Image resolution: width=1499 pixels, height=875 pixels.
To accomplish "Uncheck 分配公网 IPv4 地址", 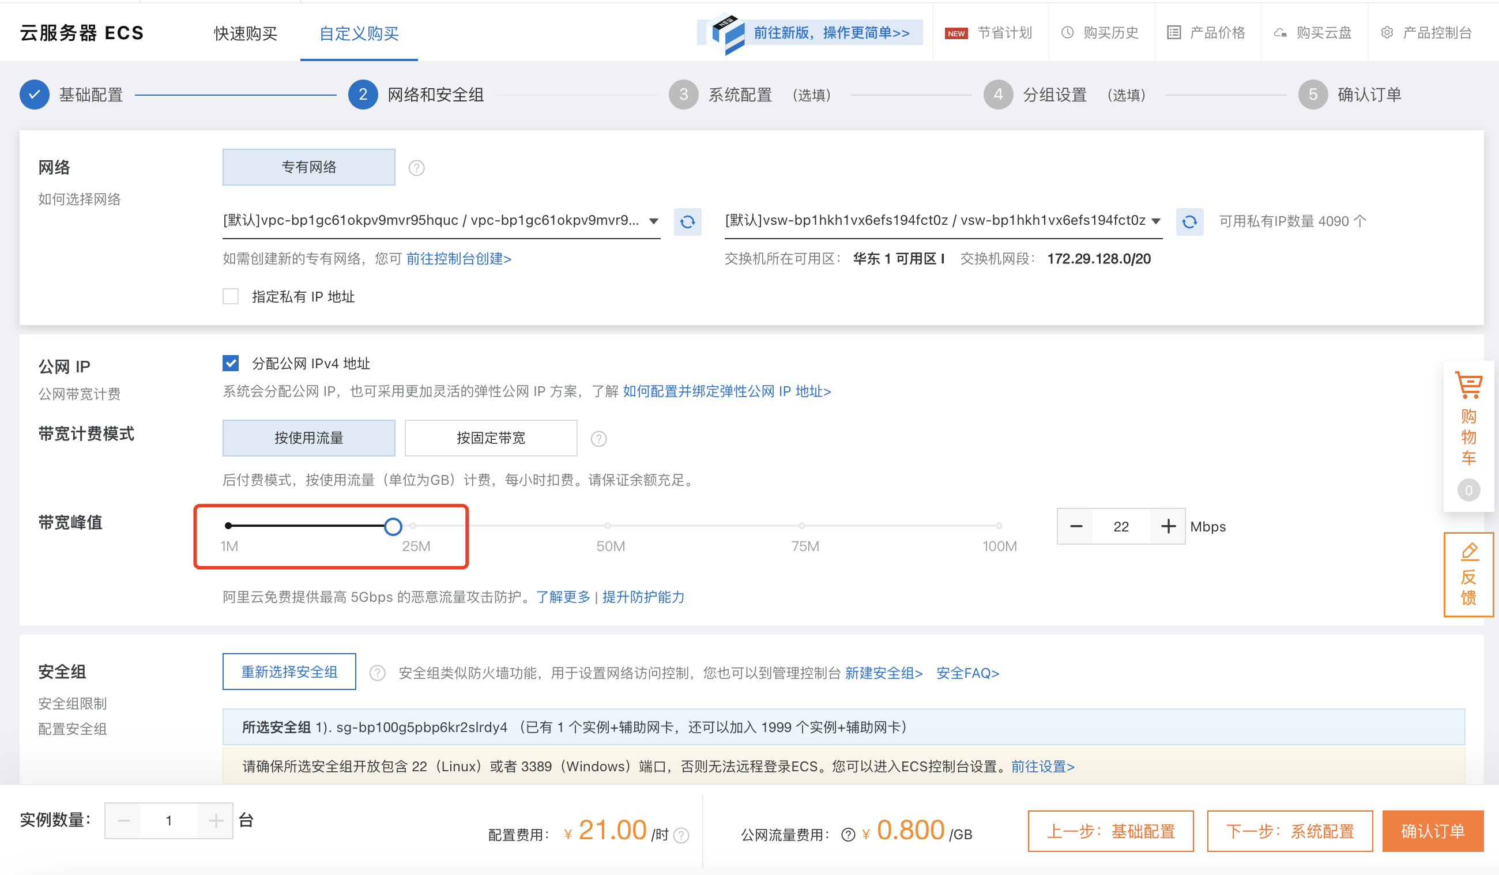I will pyautogui.click(x=231, y=363).
